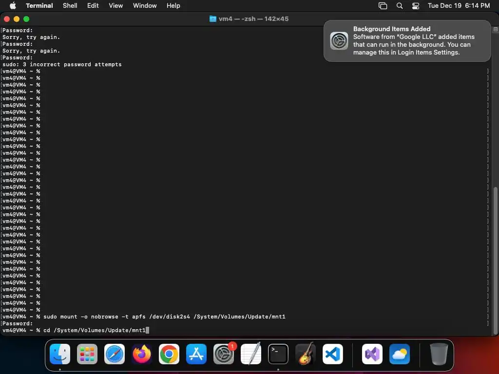Open the View menu
Screen dimensions: 499x374
[x=116, y=5]
